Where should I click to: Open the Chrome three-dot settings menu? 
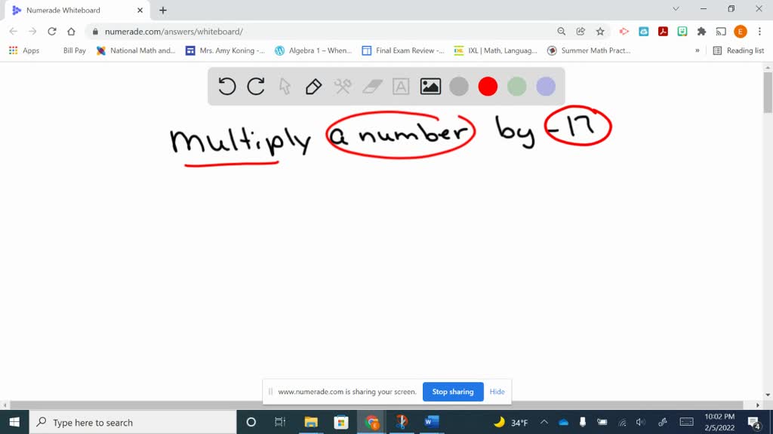coord(759,32)
